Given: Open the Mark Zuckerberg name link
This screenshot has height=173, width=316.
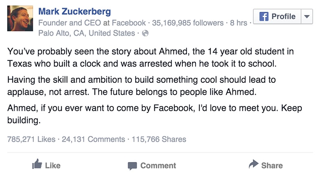Looking at the screenshot, I should 74,11.
